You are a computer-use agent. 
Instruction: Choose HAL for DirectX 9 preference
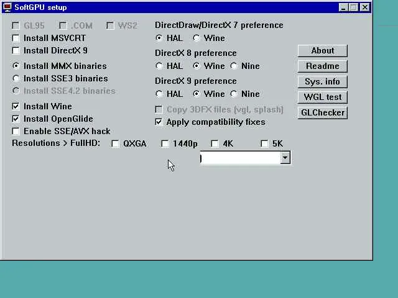(x=159, y=94)
